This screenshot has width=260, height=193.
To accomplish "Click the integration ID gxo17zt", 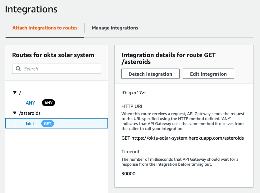I will pyautogui.click(x=137, y=92).
